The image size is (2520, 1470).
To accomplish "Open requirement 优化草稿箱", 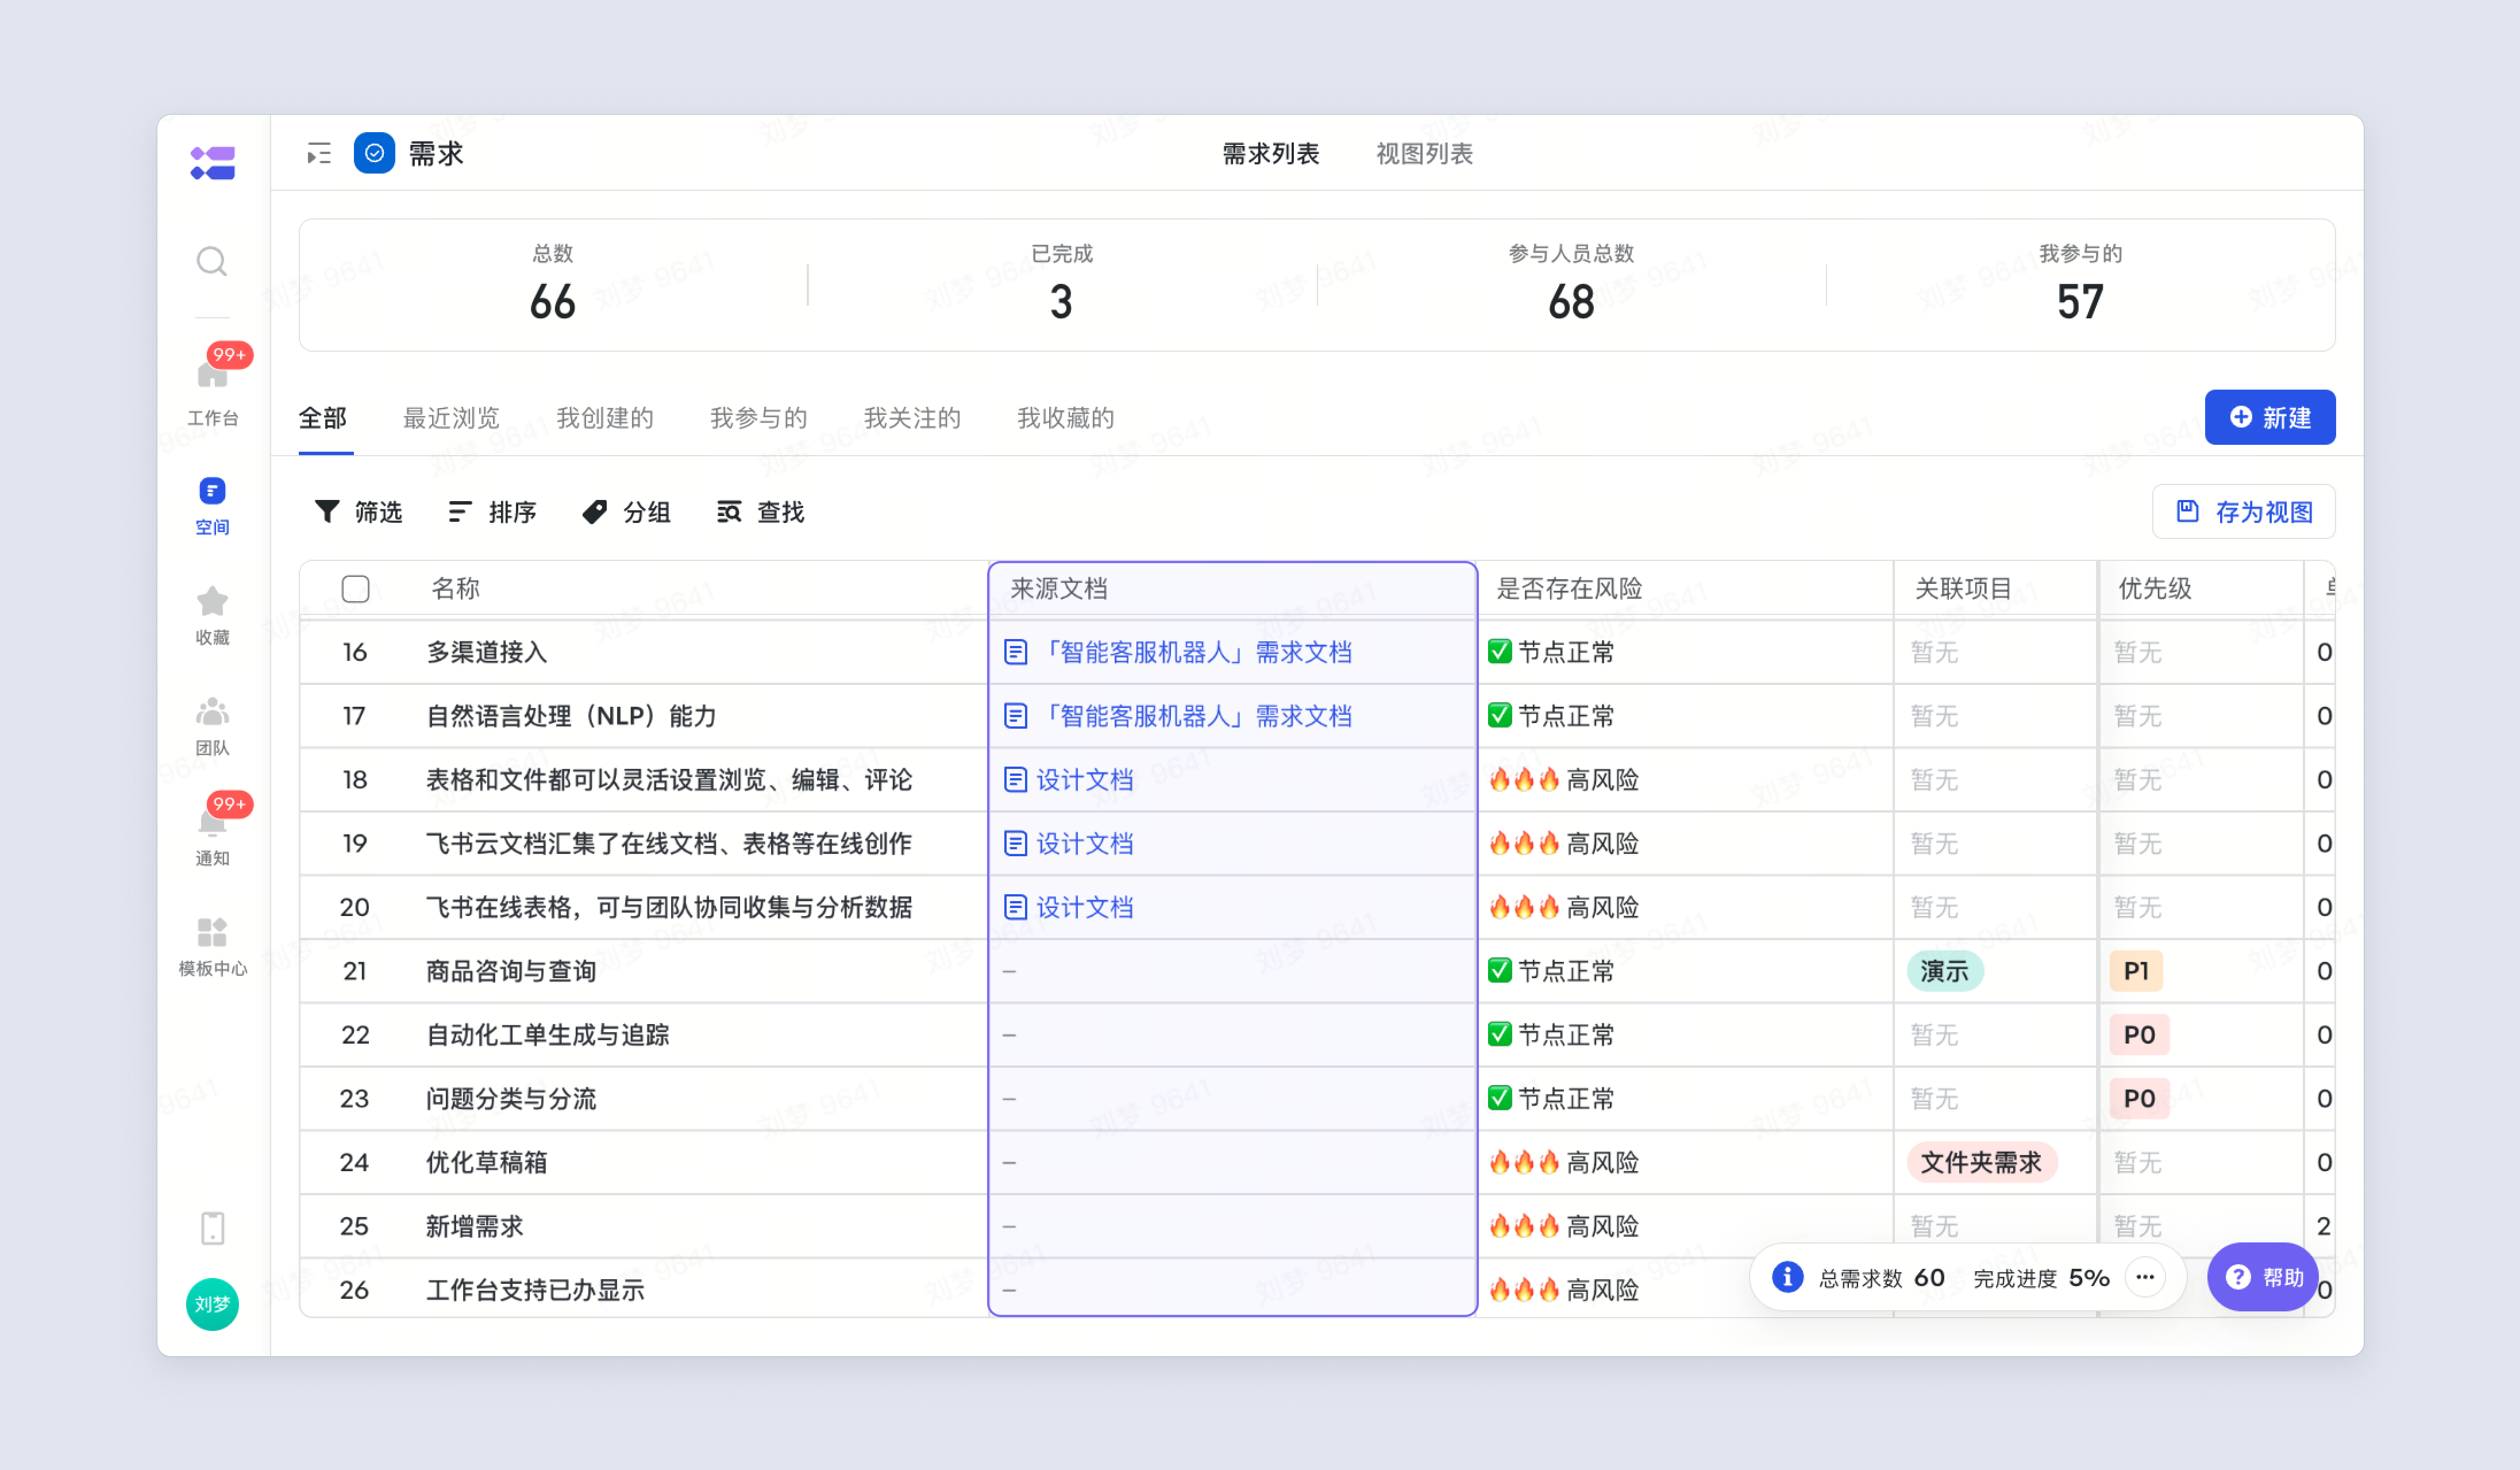I will [487, 1162].
